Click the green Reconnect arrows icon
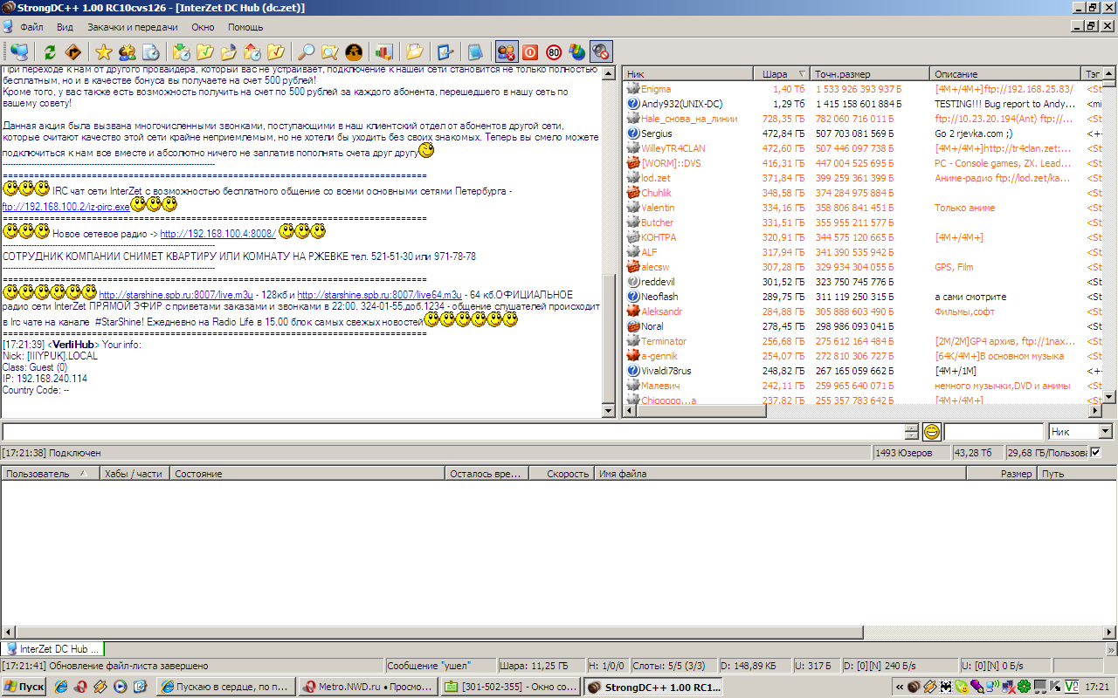This screenshot has width=1118, height=698. point(50,51)
